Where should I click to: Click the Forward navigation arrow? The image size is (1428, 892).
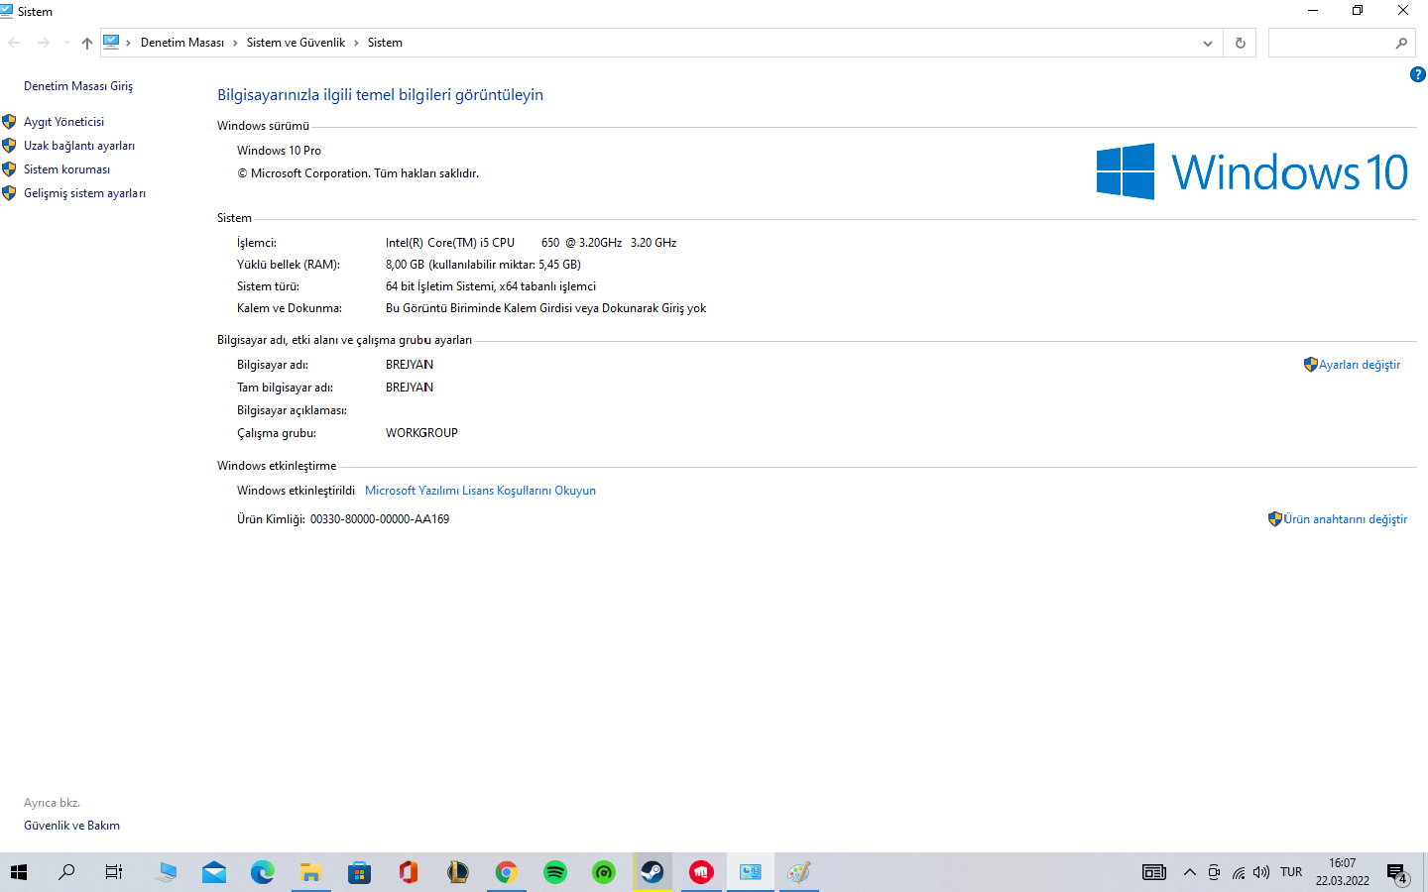click(43, 43)
